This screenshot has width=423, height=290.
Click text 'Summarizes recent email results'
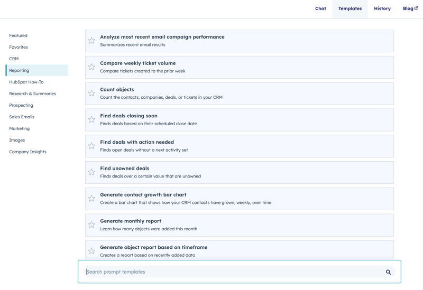click(133, 45)
